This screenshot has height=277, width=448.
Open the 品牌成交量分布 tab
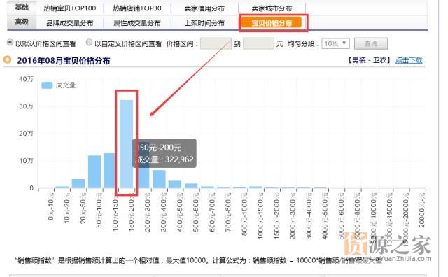click(x=70, y=23)
